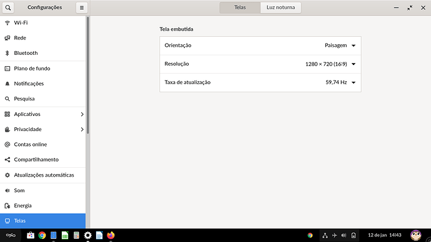Open the Taxa de atualização 59,74 Hz dropdown
Viewport: 431px width, 242px height.
click(x=340, y=82)
